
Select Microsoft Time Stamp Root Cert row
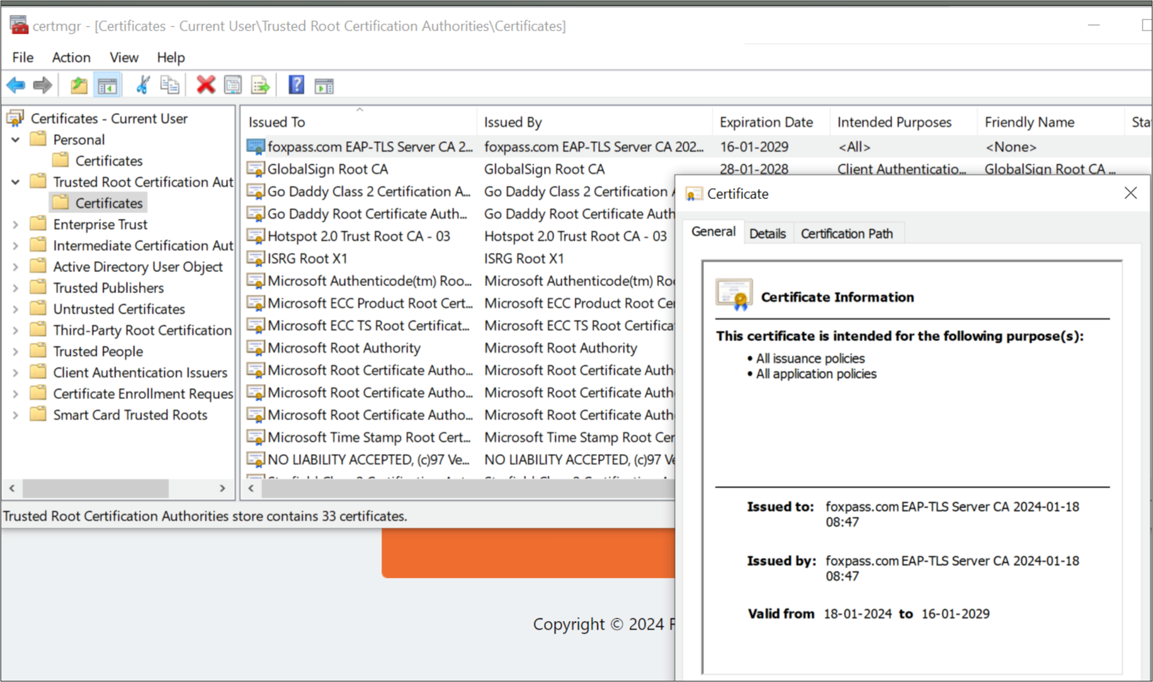[x=460, y=437]
